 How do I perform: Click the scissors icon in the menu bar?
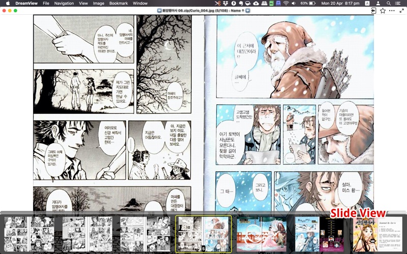click(218, 4)
